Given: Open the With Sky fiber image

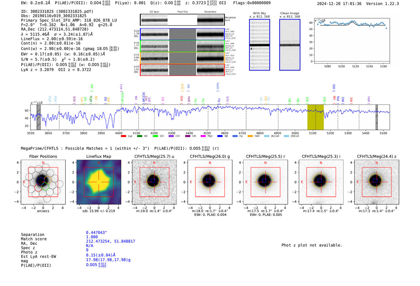Looking at the screenshot, I should coord(259,45).
